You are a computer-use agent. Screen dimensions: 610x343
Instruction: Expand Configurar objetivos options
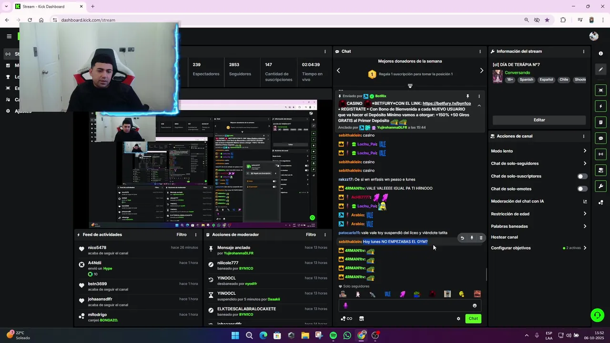585,248
